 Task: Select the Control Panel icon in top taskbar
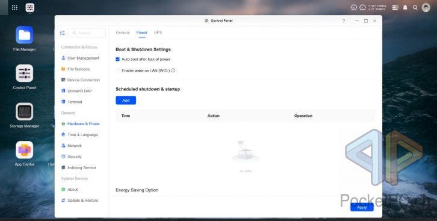coord(30,7)
